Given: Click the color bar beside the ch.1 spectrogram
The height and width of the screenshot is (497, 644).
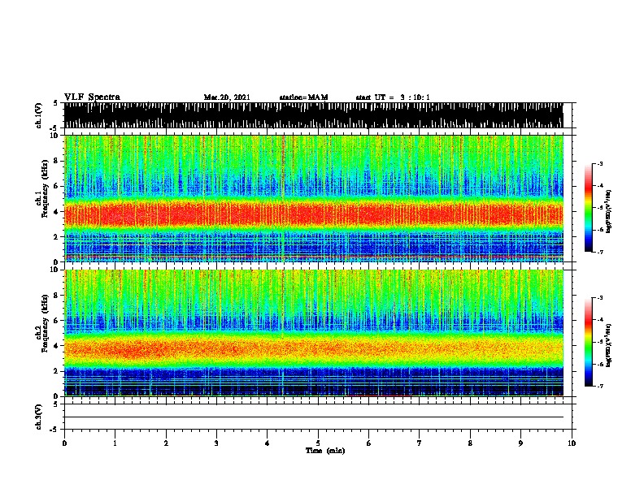Looking at the screenshot, I should tap(589, 208).
